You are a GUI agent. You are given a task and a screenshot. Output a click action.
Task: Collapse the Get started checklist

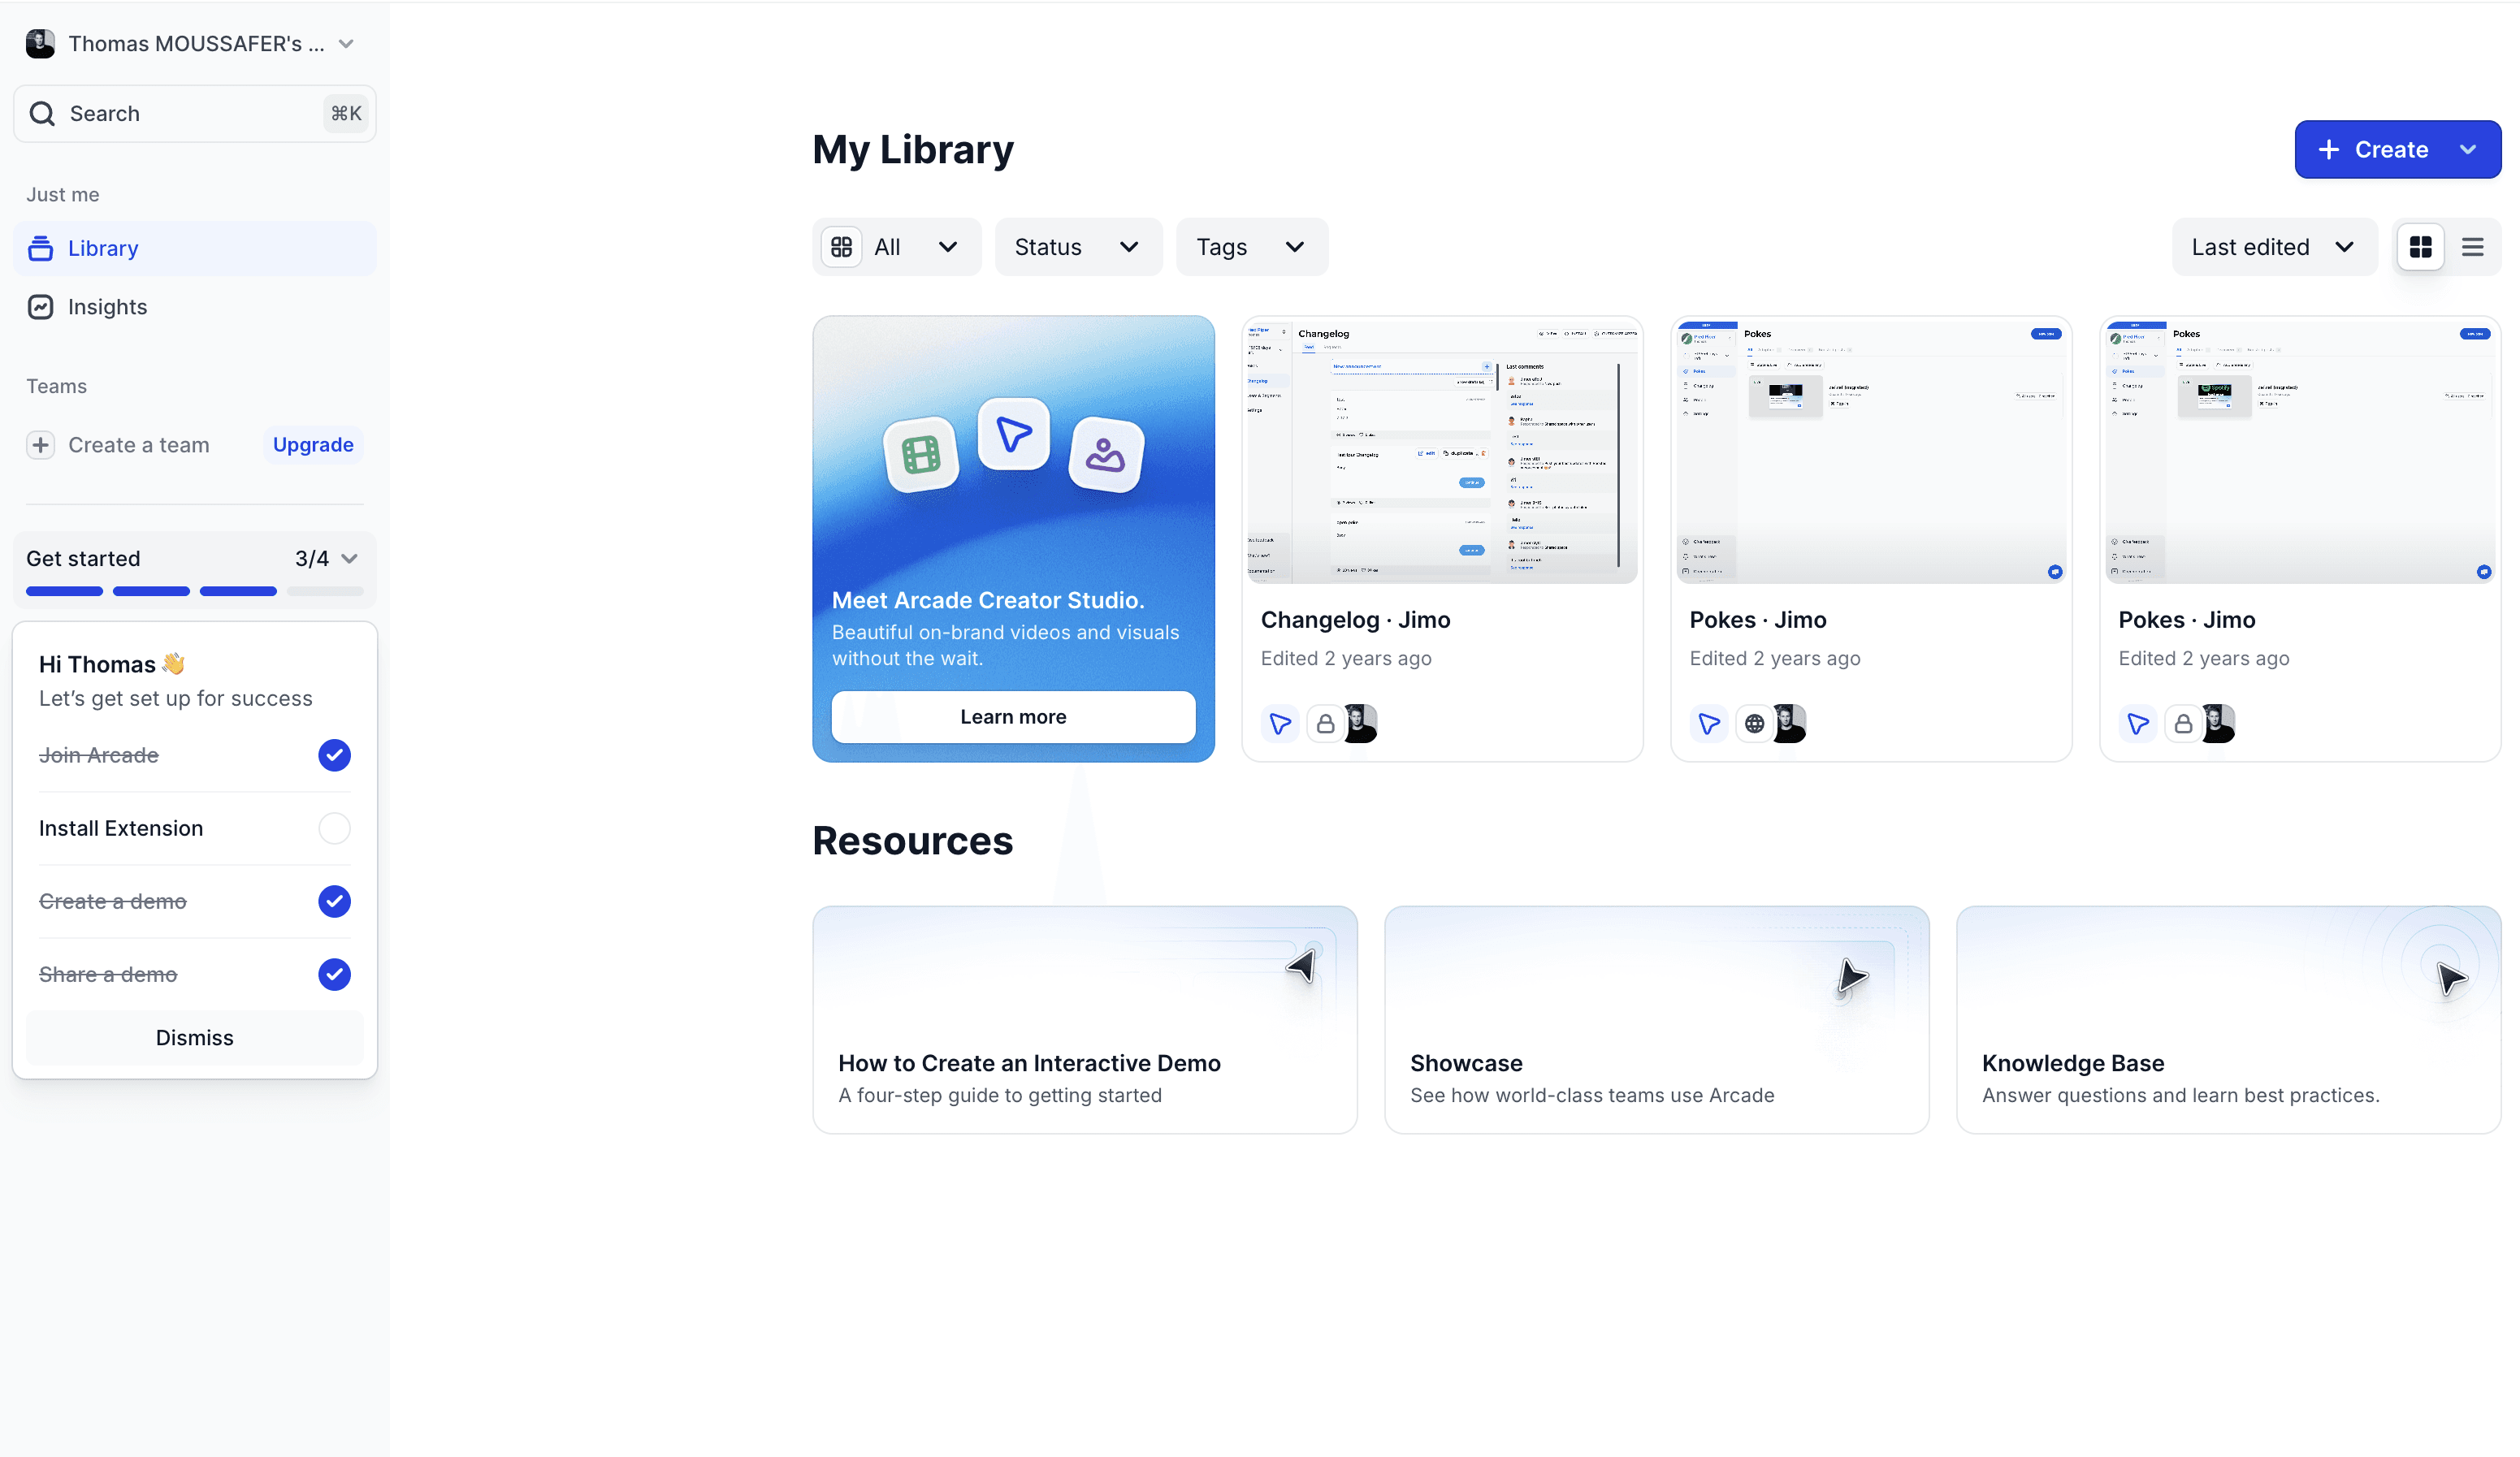pyautogui.click(x=351, y=558)
